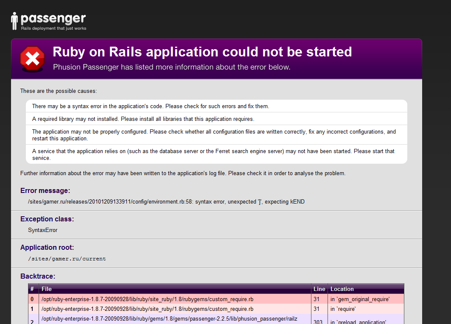451x324 pixels.
Task: Click the 'Error message:' heading
Action: [x=45, y=190]
